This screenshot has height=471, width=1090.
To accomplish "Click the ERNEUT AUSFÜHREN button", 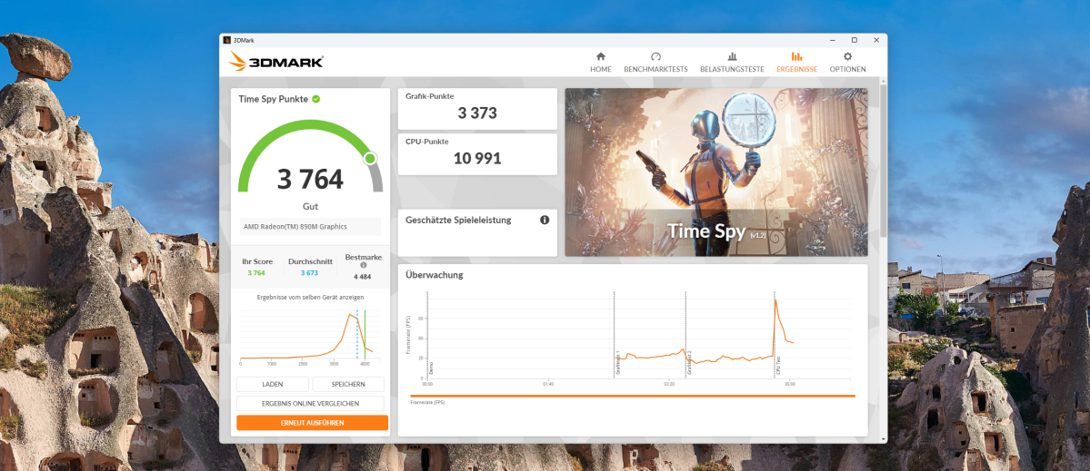I will [312, 422].
